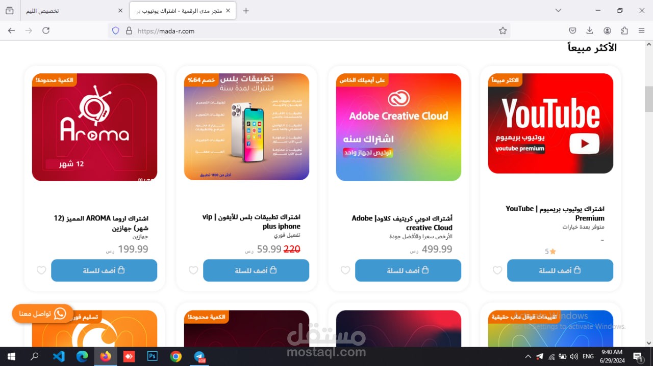The height and width of the screenshot is (366, 653).
Task: Bookmark this page with star icon
Action: (x=503, y=31)
